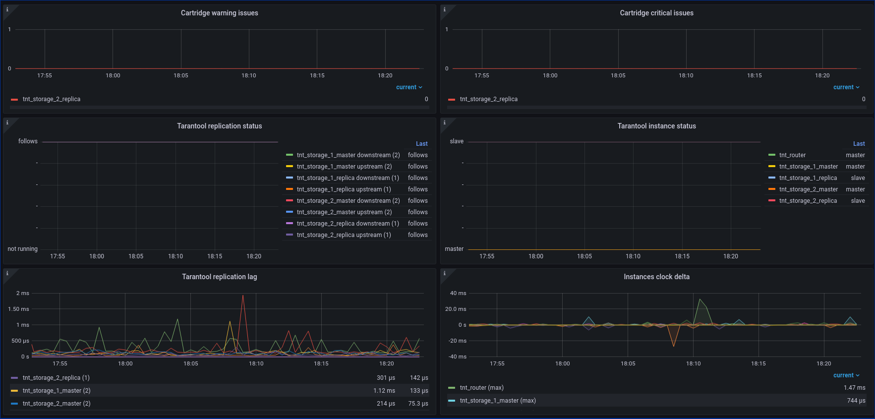Open Cartridge warning issues panel title menu
The height and width of the screenshot is (419, 875).
(x=219, y=13)
